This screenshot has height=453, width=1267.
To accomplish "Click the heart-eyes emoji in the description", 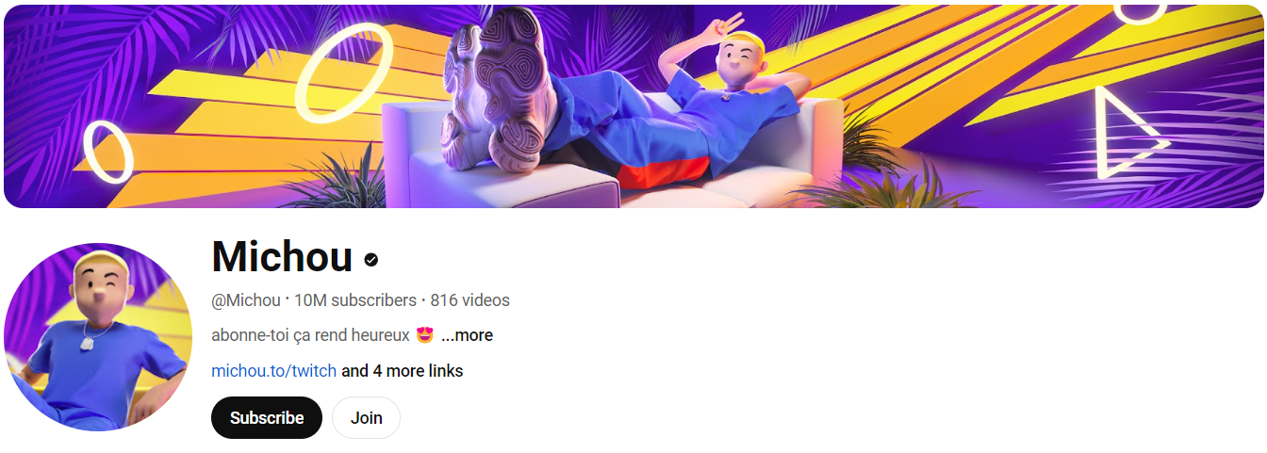I will coord(424,334).
